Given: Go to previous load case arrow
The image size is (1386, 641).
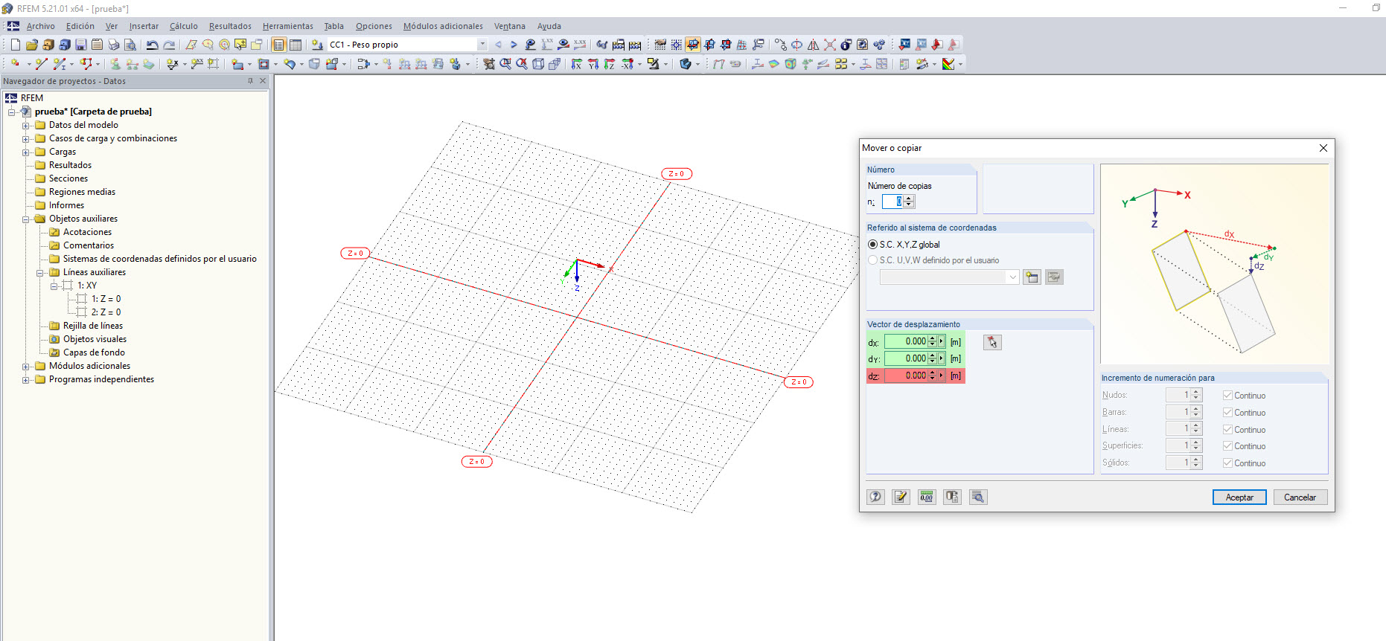Looking at the screenshot, I should (x=498, y=45).
